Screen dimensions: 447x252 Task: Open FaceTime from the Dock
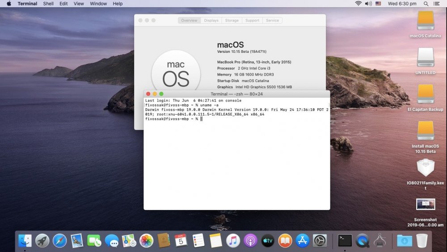tap(94, 240)
